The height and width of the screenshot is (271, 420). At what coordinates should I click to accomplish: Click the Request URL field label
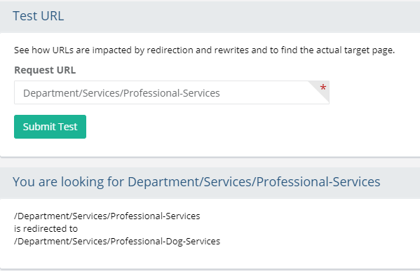[x=45, y=70]
